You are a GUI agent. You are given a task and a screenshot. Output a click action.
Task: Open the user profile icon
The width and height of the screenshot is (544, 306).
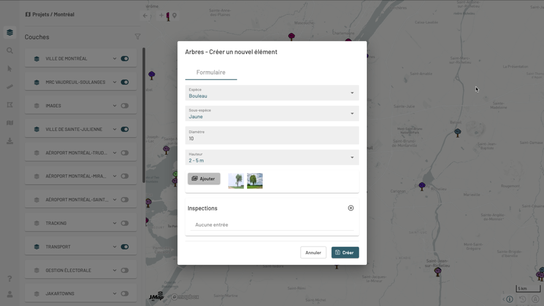coord(10,294)
